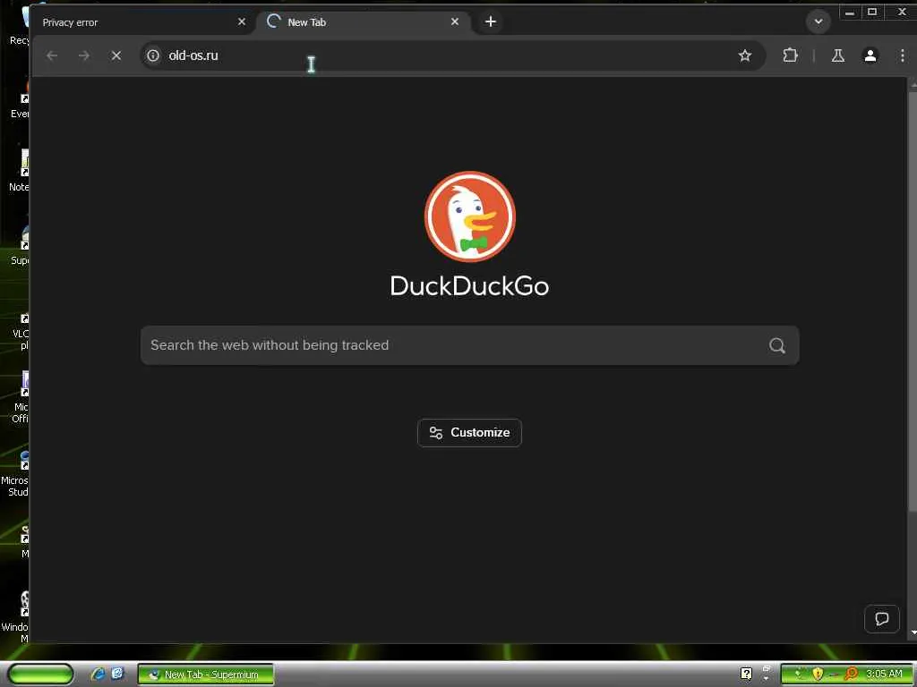This screenshot has height=687, width=917.
Task: View site information for old-os.ru
Action: pyautogui.click(x=153, y=55)
